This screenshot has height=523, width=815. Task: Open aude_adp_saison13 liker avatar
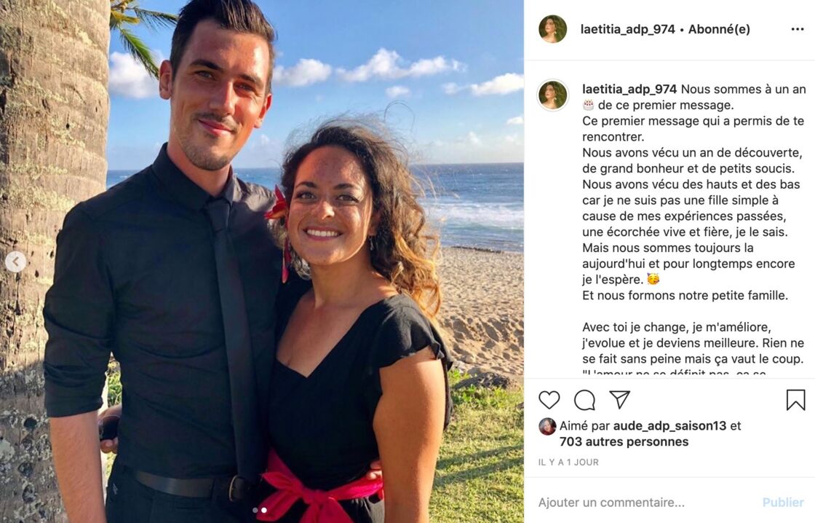[x=546, y=426]
